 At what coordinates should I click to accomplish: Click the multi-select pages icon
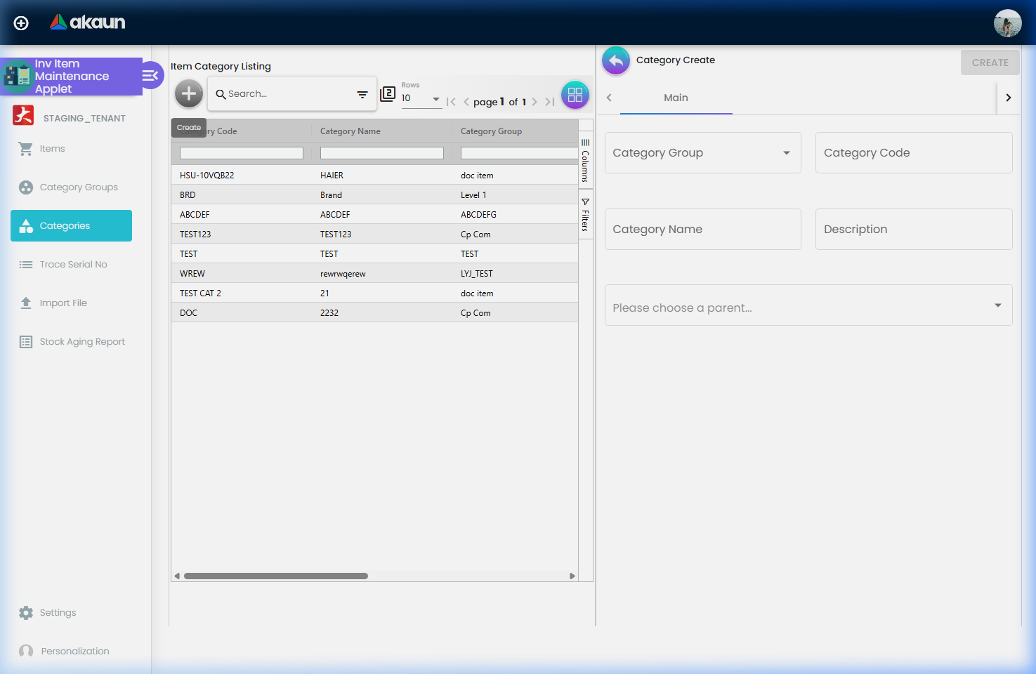pyautogui.click(x=388, y=93)
